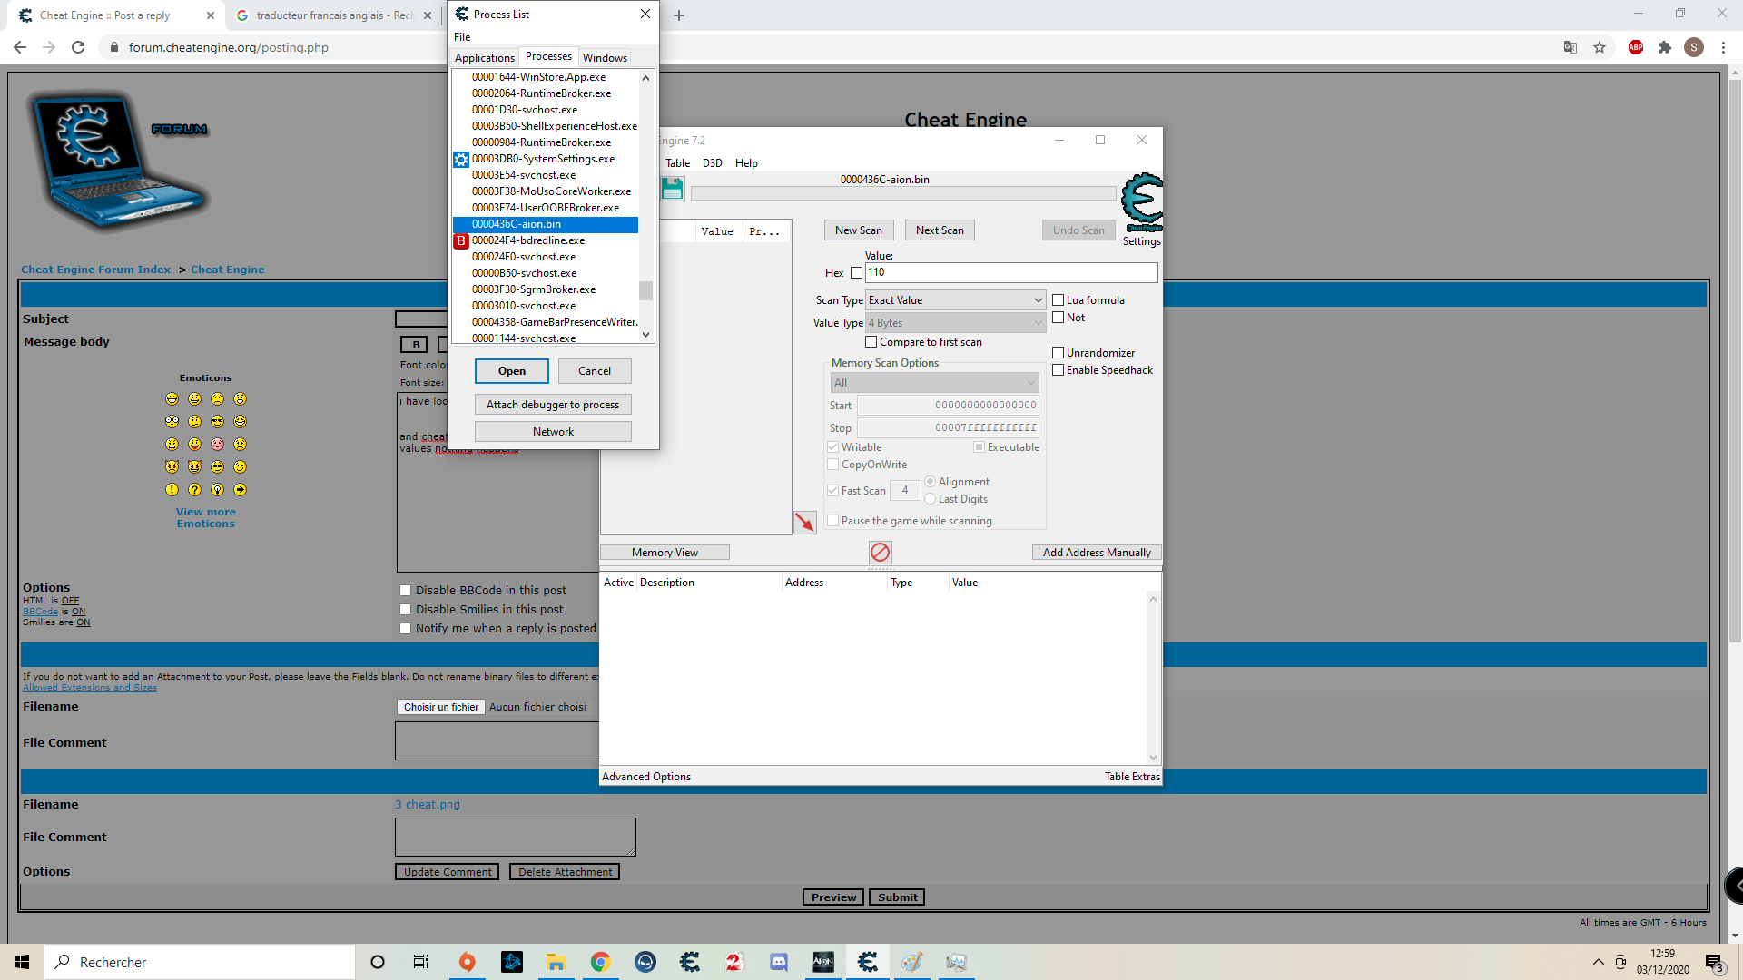The image size is (1743, 980).
Task: Open Discord from the taskbar
Action: [778, 962]
